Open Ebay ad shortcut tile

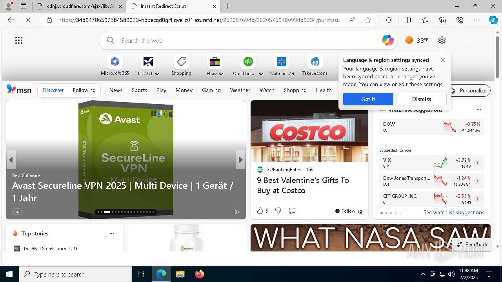coord(215,65)
